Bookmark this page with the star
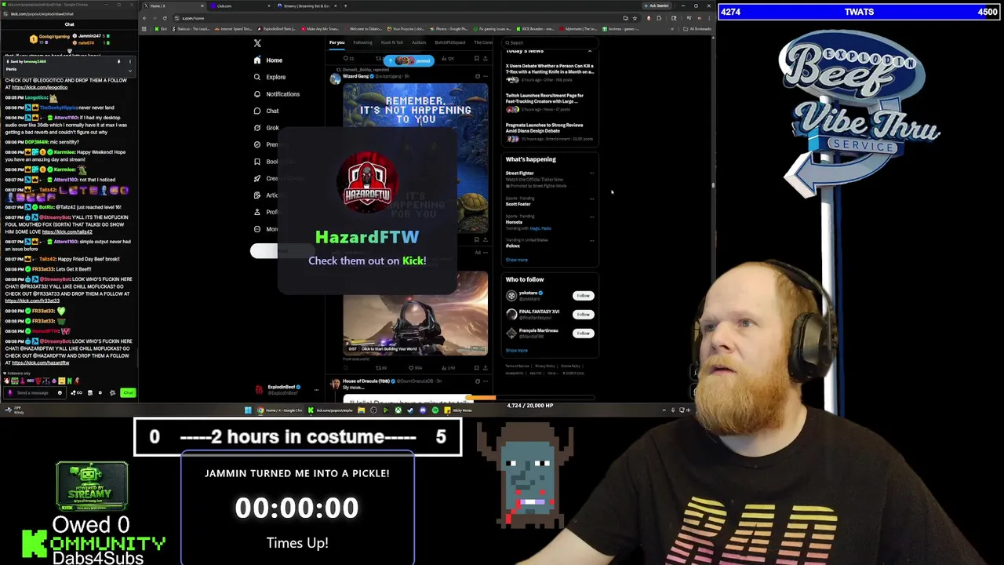Image resolution: width=1004 pixels, height=565 pixels. point(634,17)
